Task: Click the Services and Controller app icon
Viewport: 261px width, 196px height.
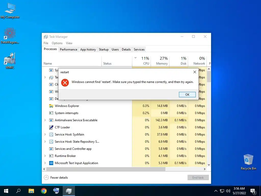Action: [51, 149]
